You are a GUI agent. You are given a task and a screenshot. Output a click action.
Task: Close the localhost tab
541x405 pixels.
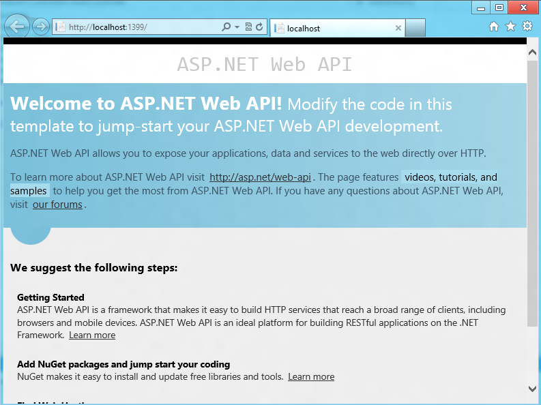click(x=398, y=28)
